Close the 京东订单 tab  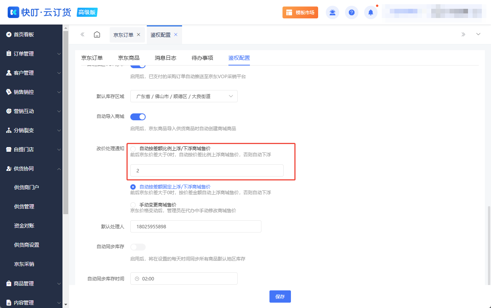coord(138,34)
